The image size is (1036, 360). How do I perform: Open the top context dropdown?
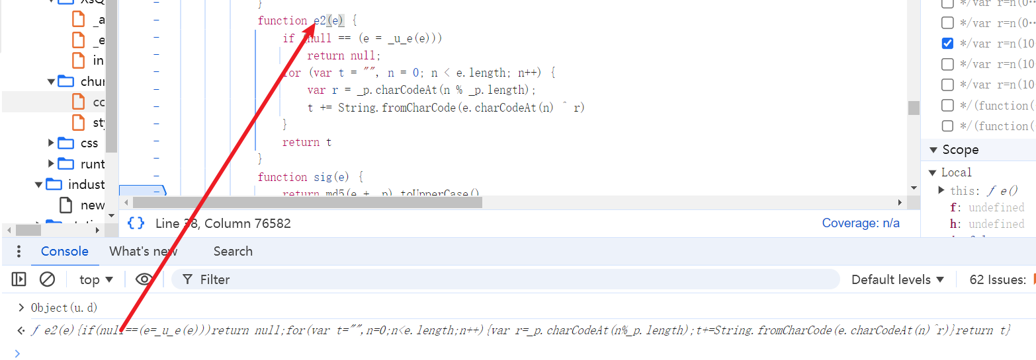pyautogui.click(x=97, y=279)
